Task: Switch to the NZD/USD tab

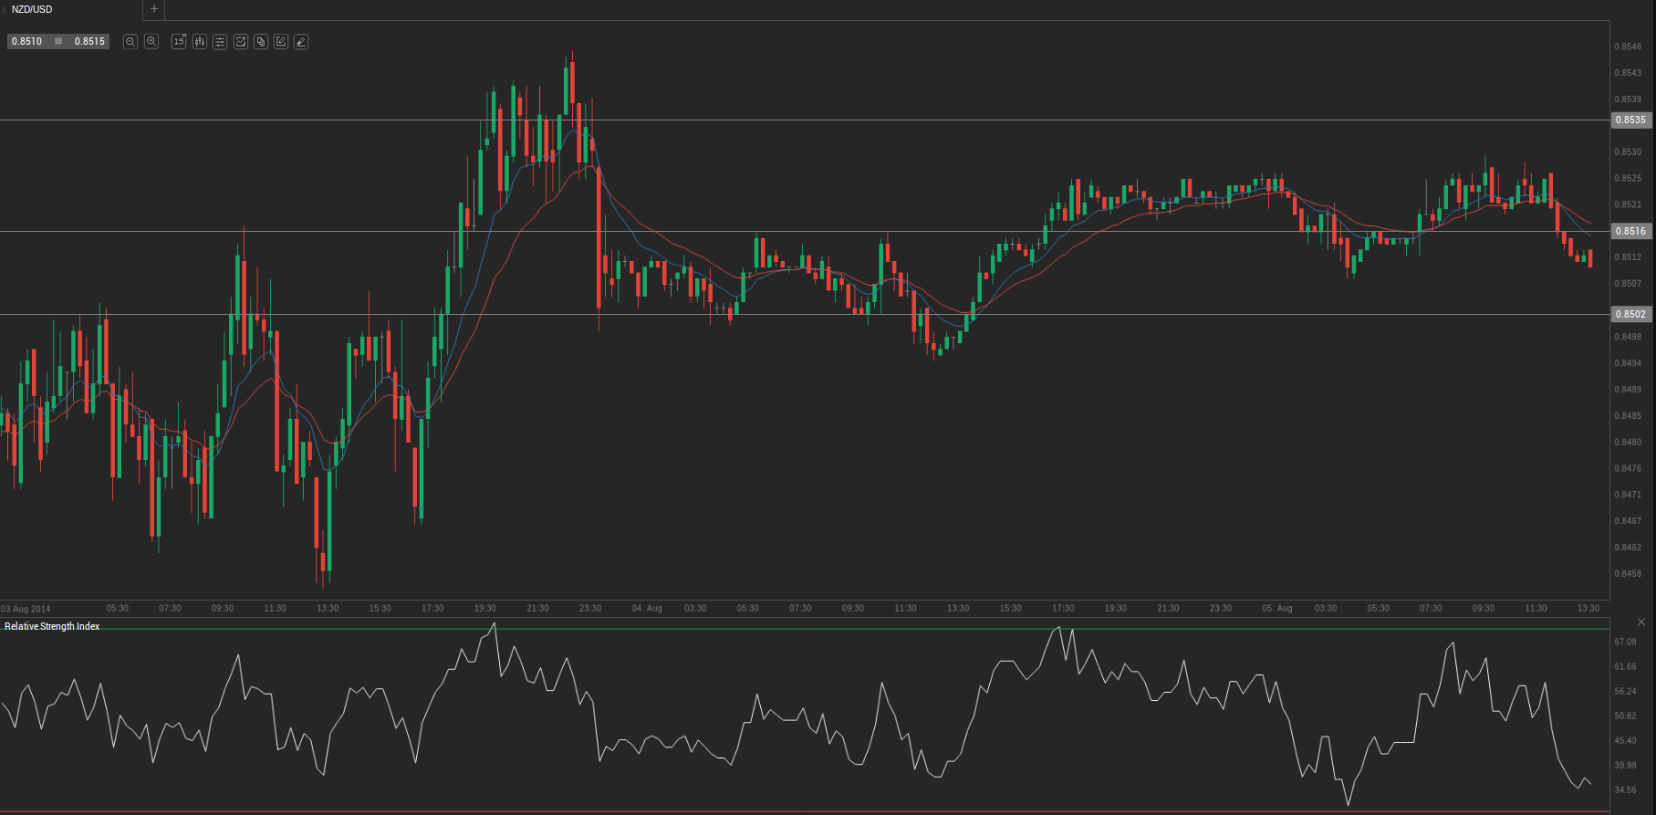Action: [x=33, y=9]
